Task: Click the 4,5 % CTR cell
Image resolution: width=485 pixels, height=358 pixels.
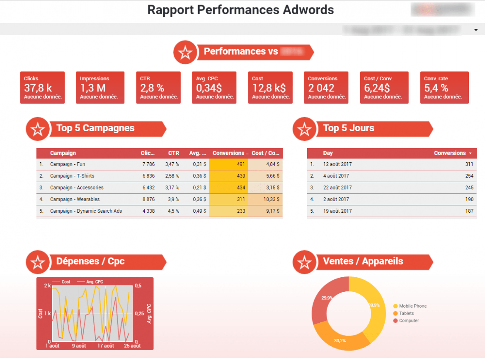Action: click(x=173, y=211)
